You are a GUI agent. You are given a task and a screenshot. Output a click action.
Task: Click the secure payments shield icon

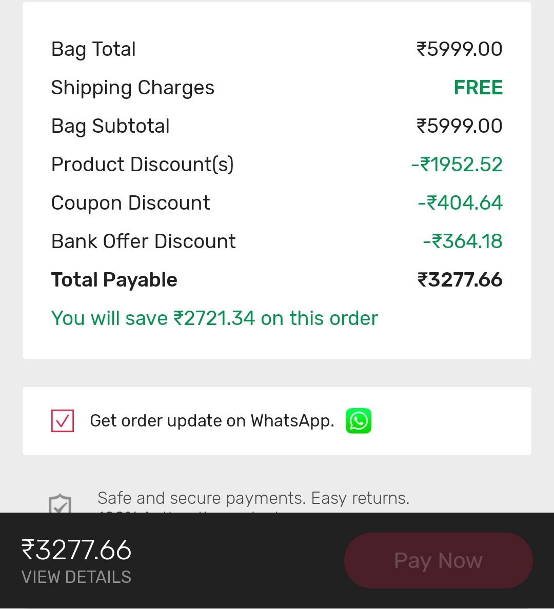[60, 503]
